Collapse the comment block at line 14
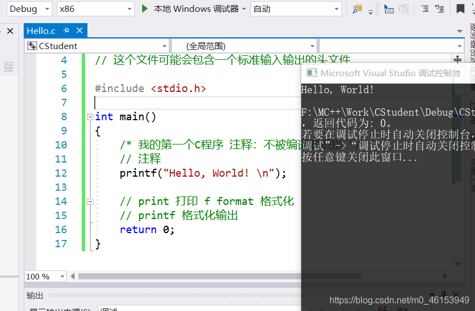The height and width of the screenshot is (311, 475). (x=90, y=202)
